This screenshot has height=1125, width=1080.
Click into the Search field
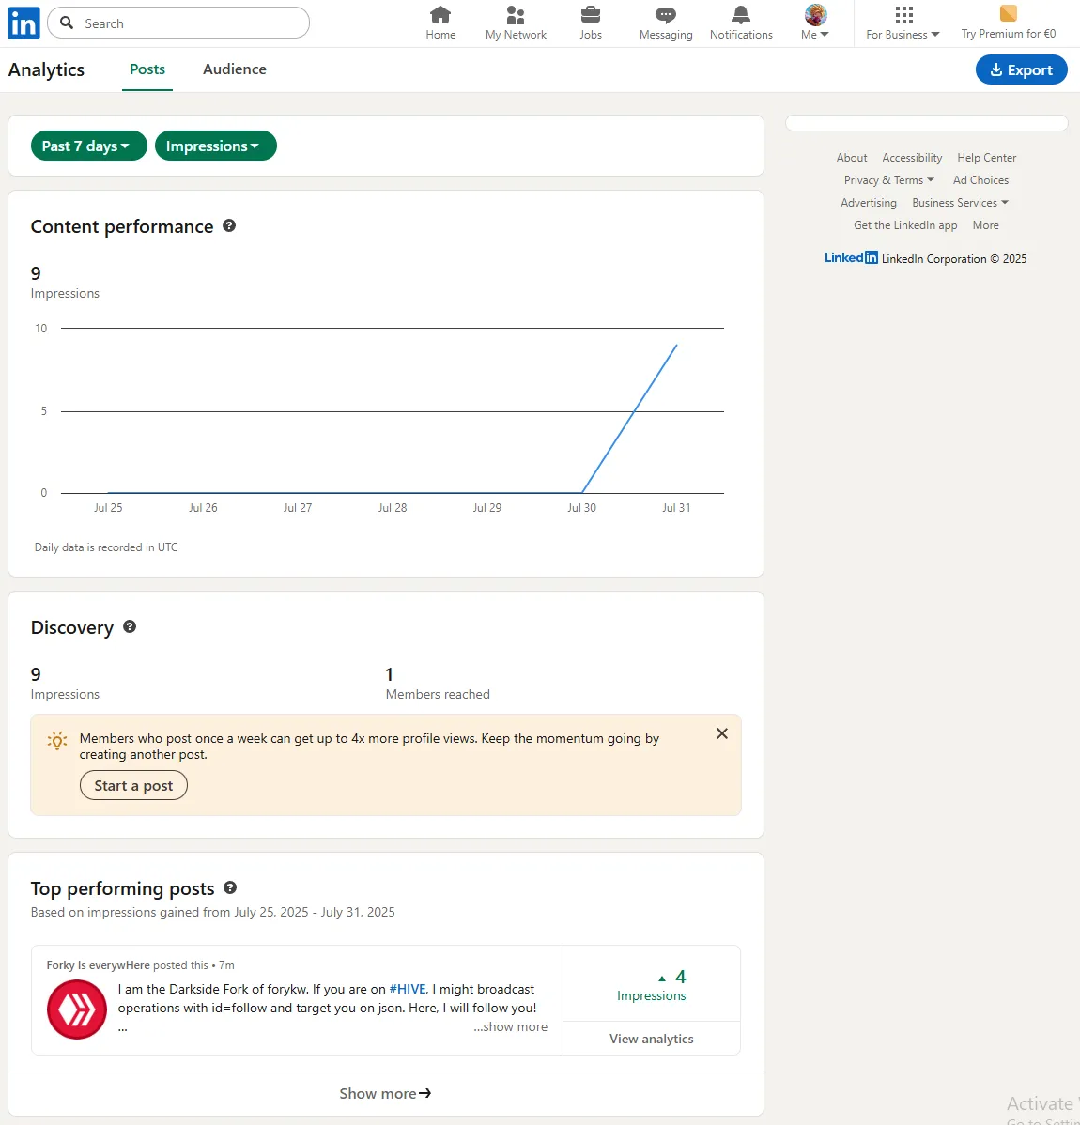[178, 23]
